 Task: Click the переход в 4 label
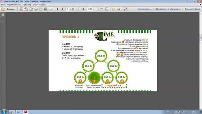114,85
